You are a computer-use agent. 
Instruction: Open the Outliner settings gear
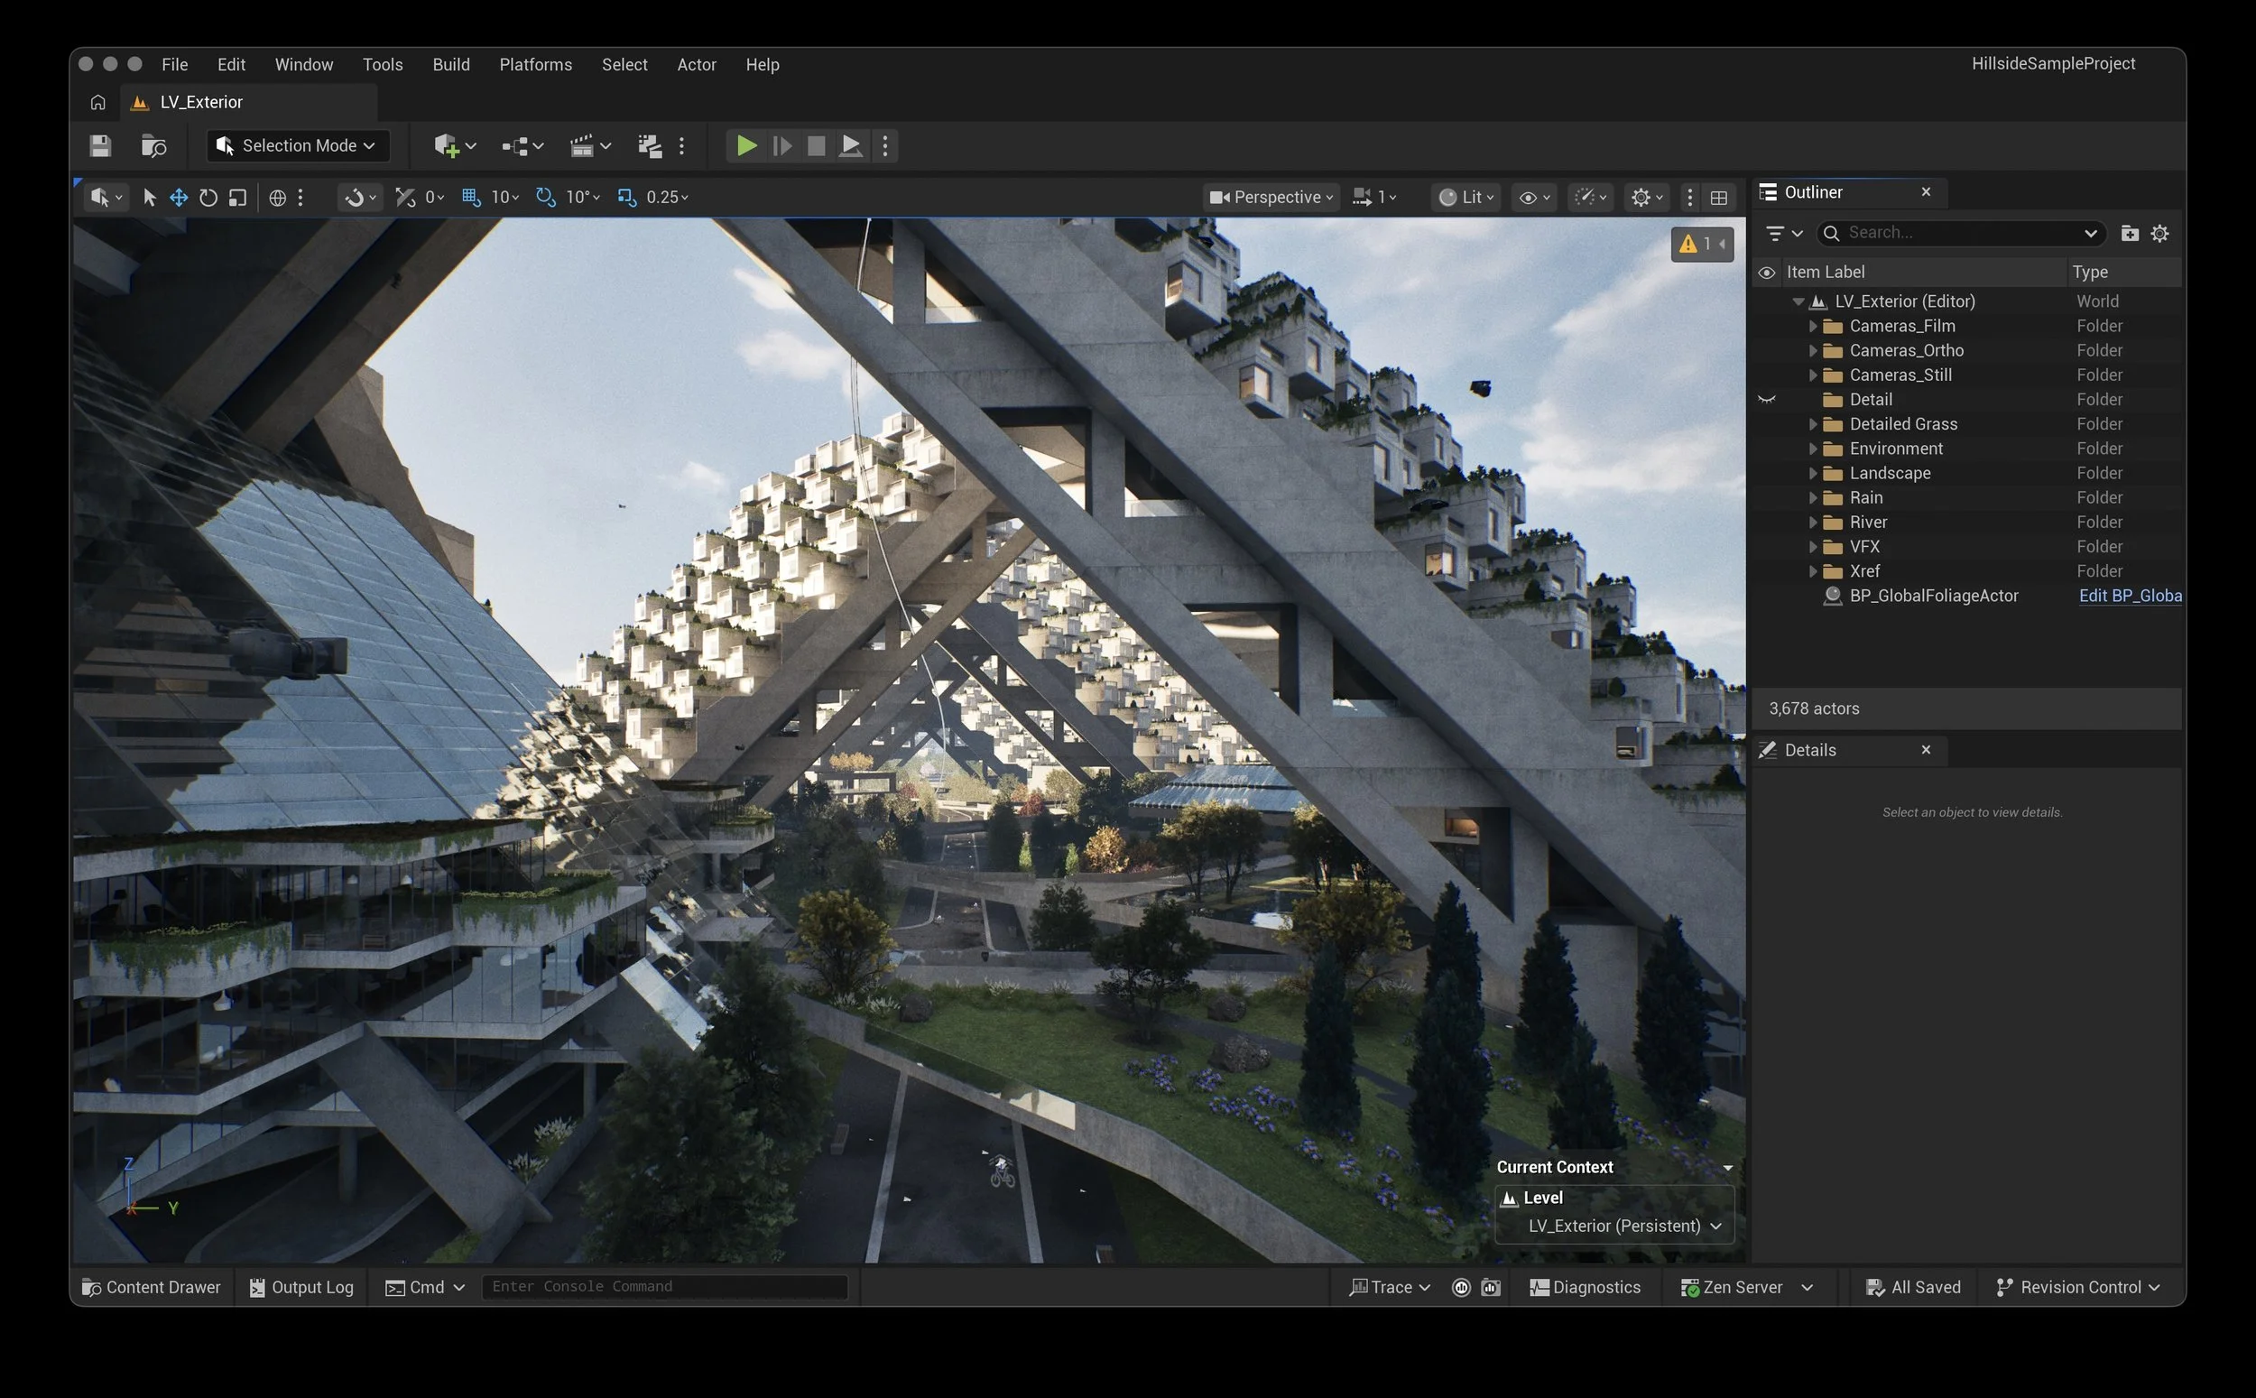[2159, 233]
